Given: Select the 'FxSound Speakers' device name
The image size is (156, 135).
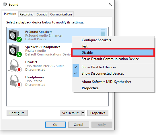Looking at the screenshot, I should (x=39, y=32).
